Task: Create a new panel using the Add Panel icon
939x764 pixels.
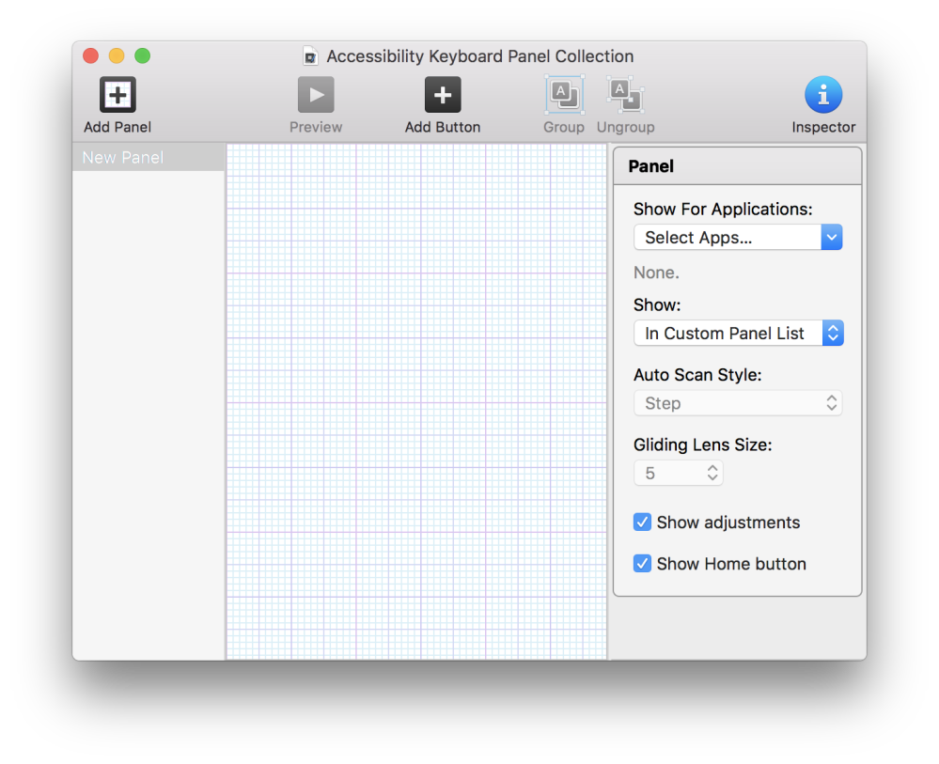Action: (117, 94)
